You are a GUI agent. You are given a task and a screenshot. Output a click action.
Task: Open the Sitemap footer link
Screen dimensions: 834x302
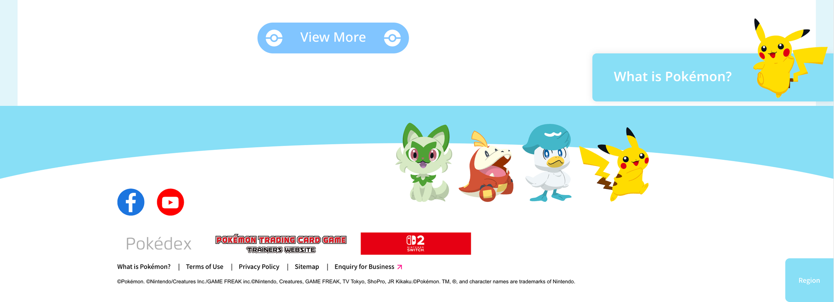[307, 267]
